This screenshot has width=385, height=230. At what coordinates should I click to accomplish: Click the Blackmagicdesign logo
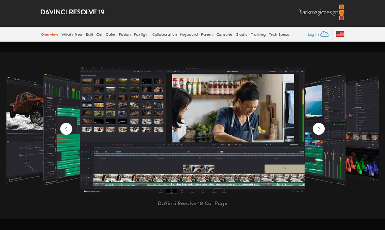pyautogui.click(x=321, y=12)
